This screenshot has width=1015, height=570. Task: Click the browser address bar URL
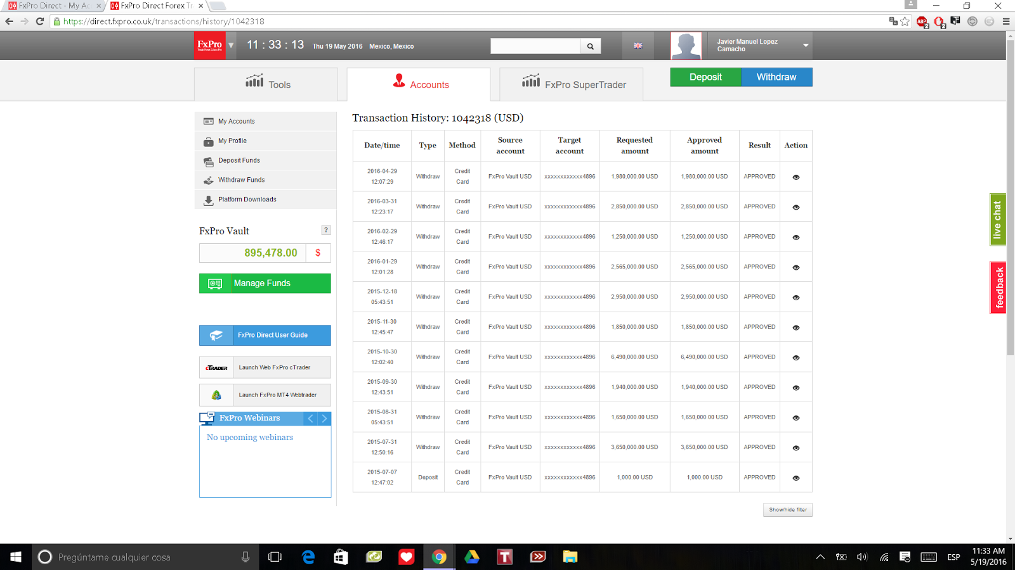click(x=164, y=22)
